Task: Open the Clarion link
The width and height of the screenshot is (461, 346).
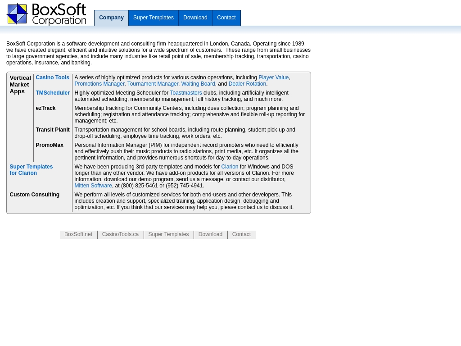Action: coord(230,167)
